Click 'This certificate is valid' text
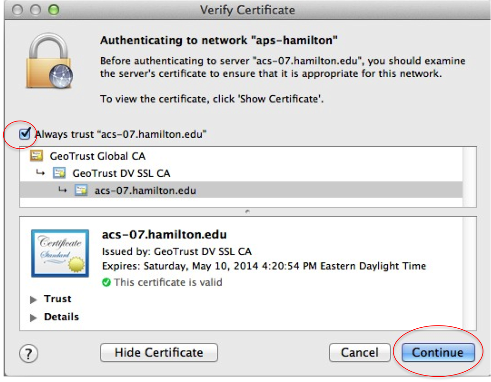 click(168, 282)
